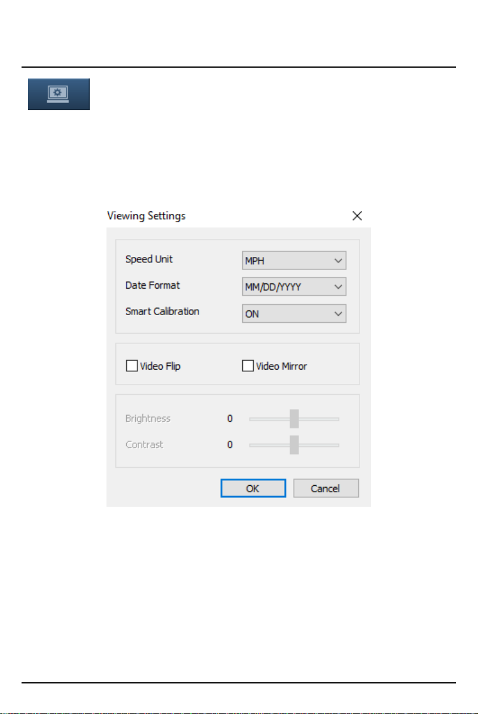This screenshot has height=714, width=478.
Task: Click the Contrast slider handle
Action: click(x=294, y=445)
